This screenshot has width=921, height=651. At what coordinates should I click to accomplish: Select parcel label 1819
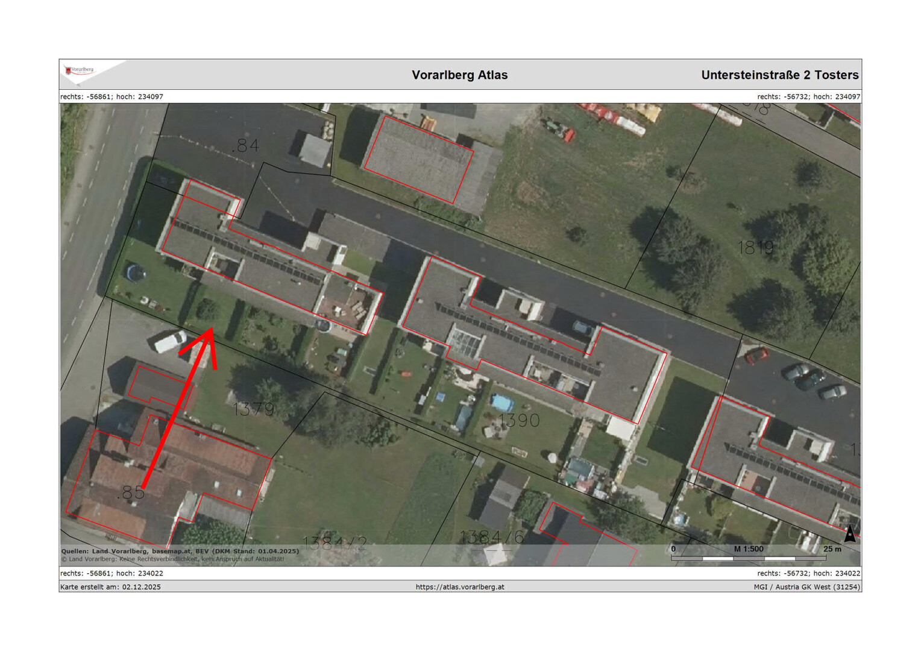click(x=756, y=248)
